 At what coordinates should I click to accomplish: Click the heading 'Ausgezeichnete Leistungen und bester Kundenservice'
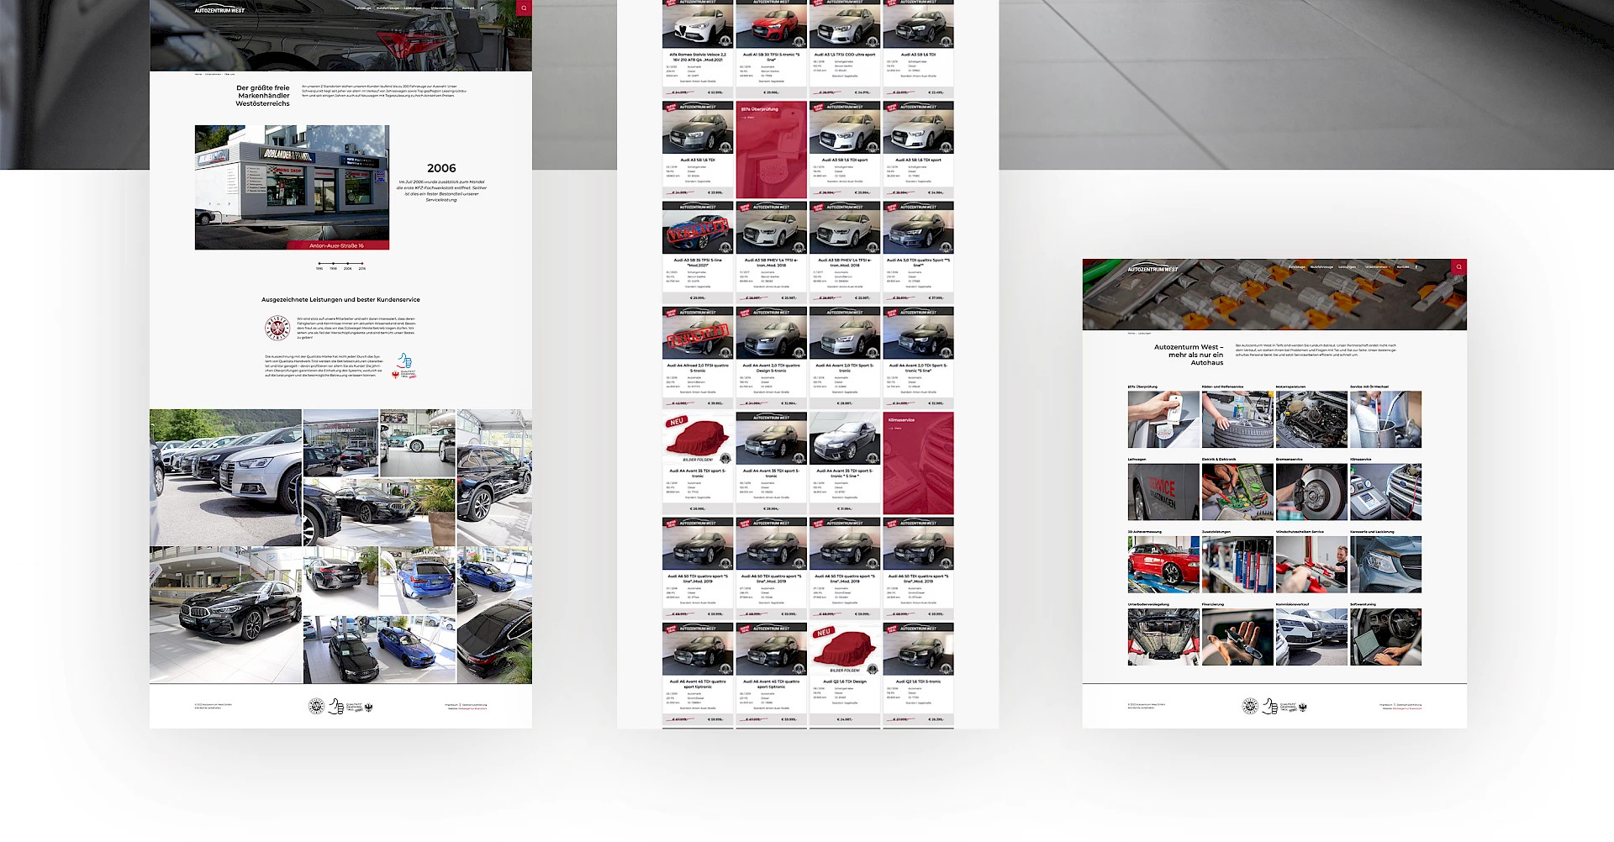(340, 299)
